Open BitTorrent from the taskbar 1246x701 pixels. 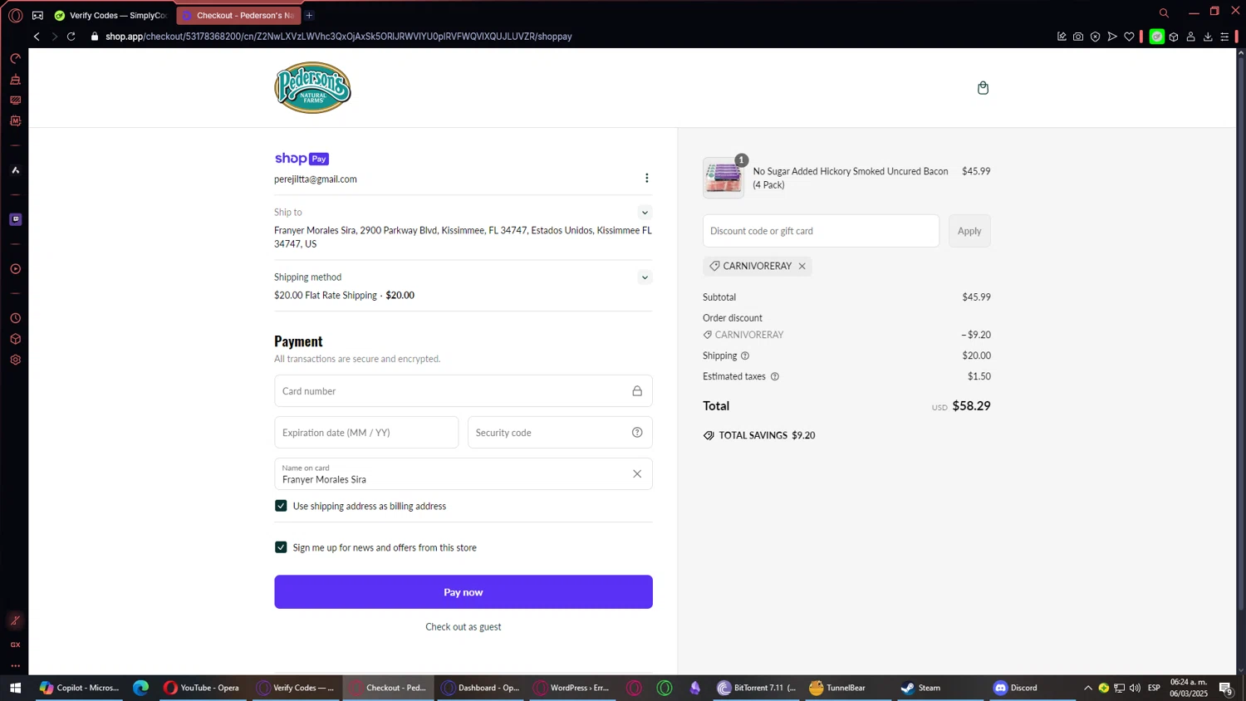click(x=757, y=688)
